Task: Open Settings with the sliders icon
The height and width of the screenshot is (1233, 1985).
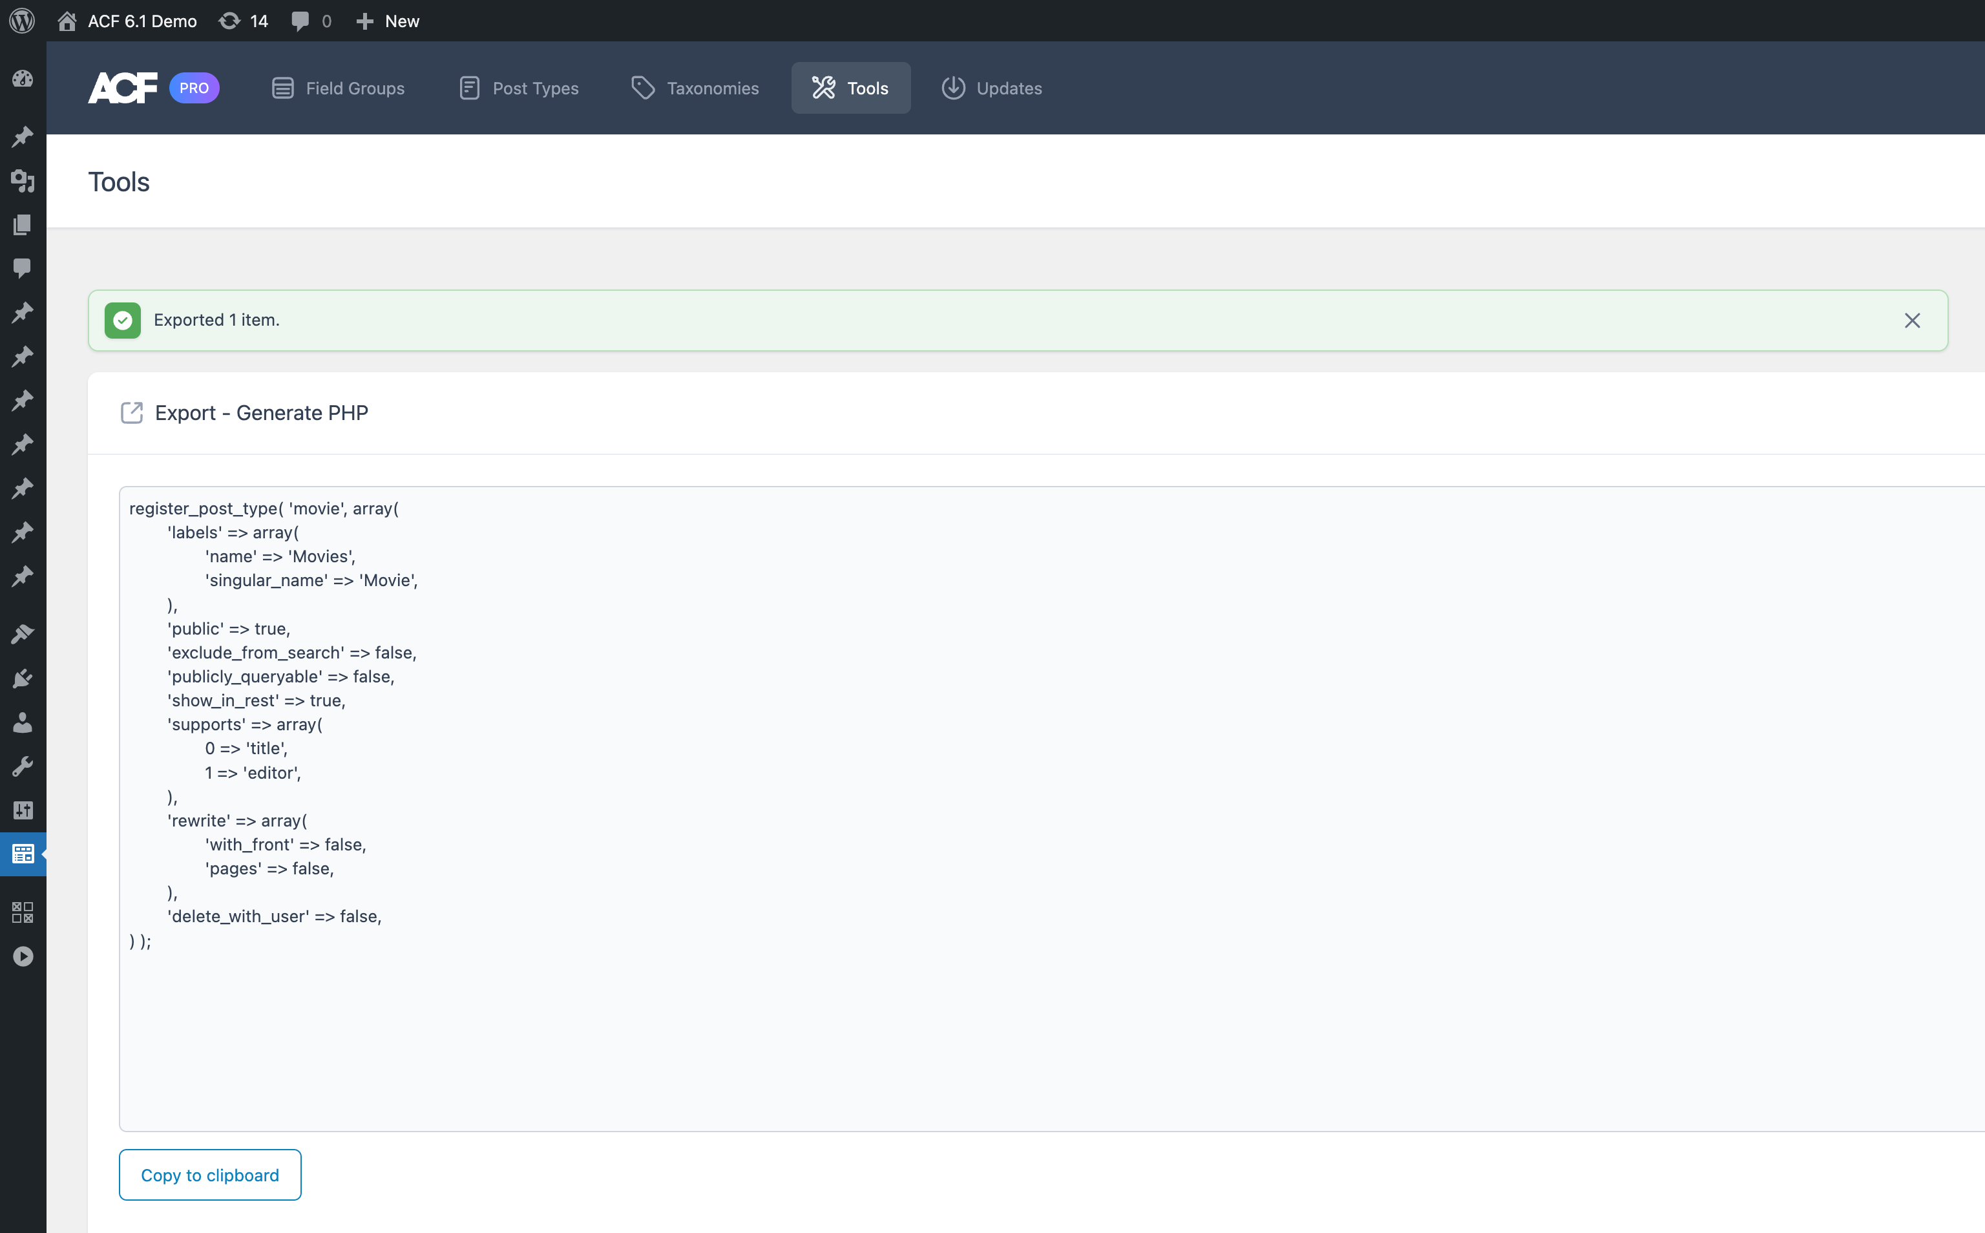Action: pyautogui.click(x=23, y=810)
